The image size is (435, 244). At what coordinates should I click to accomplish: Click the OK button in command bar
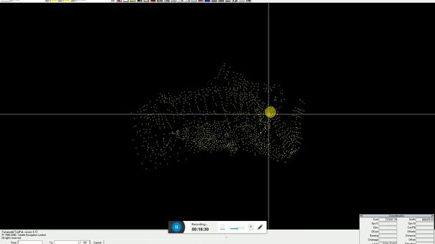pos(85,243)
